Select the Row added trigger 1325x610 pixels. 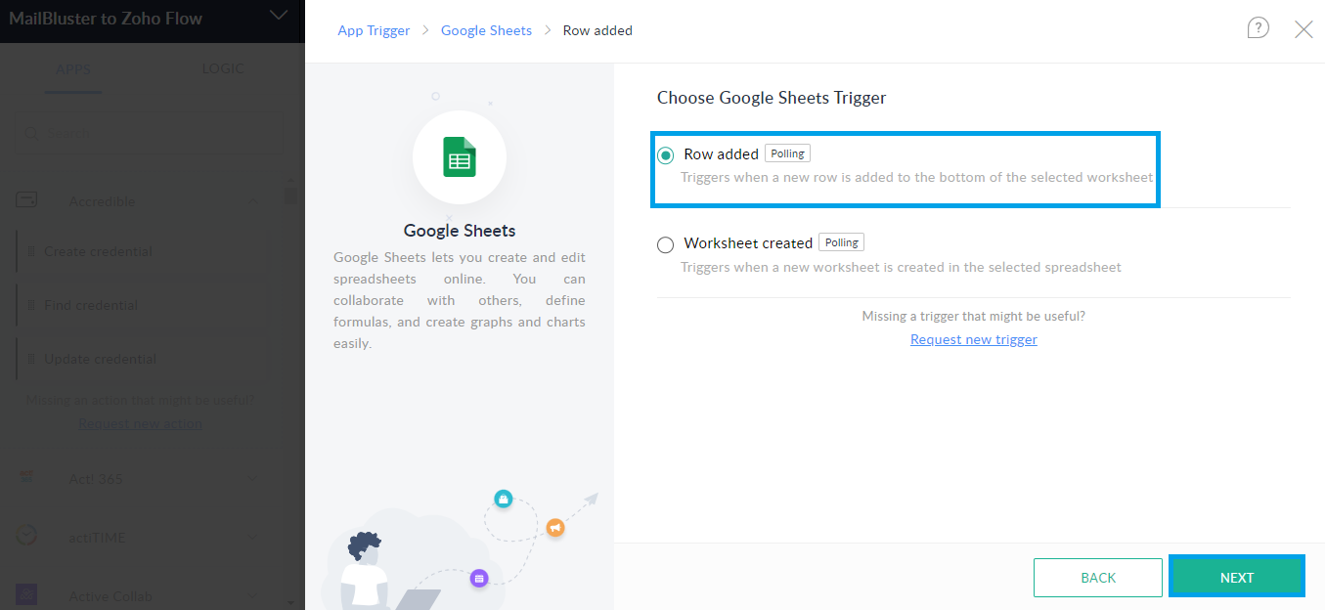[x=665, y=153]
